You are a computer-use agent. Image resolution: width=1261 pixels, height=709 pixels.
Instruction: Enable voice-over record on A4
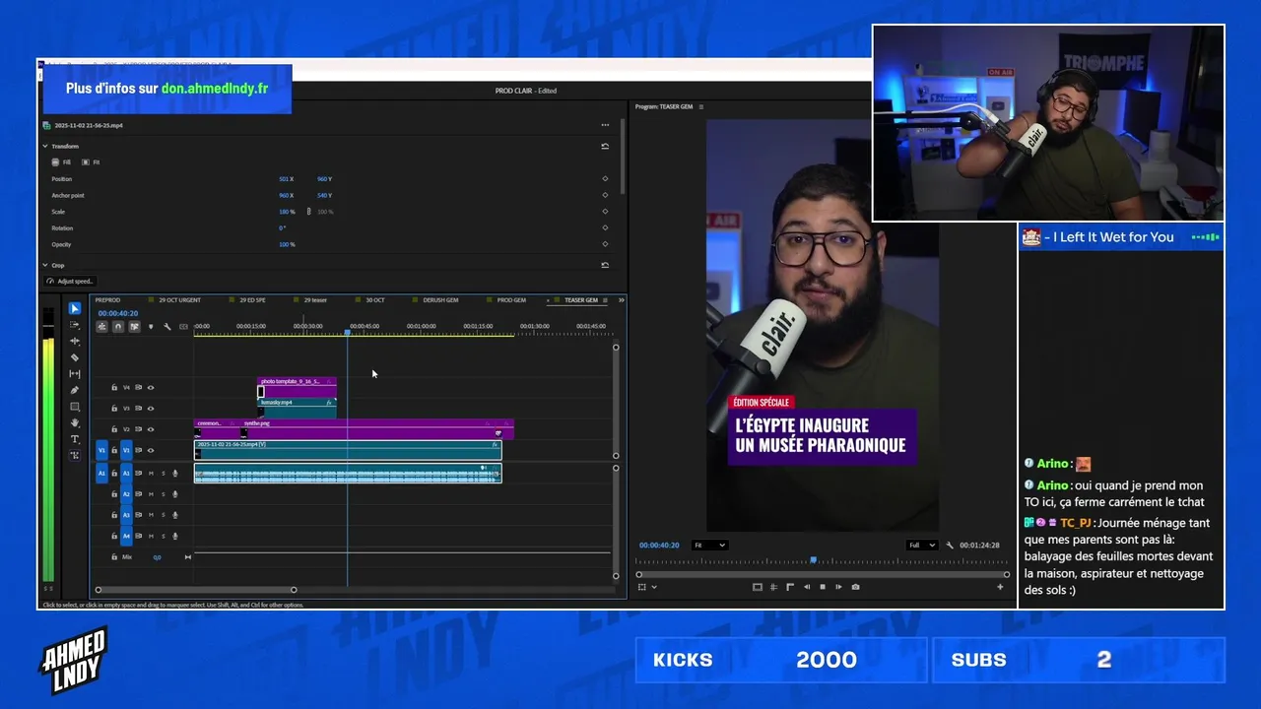(175, 536)
